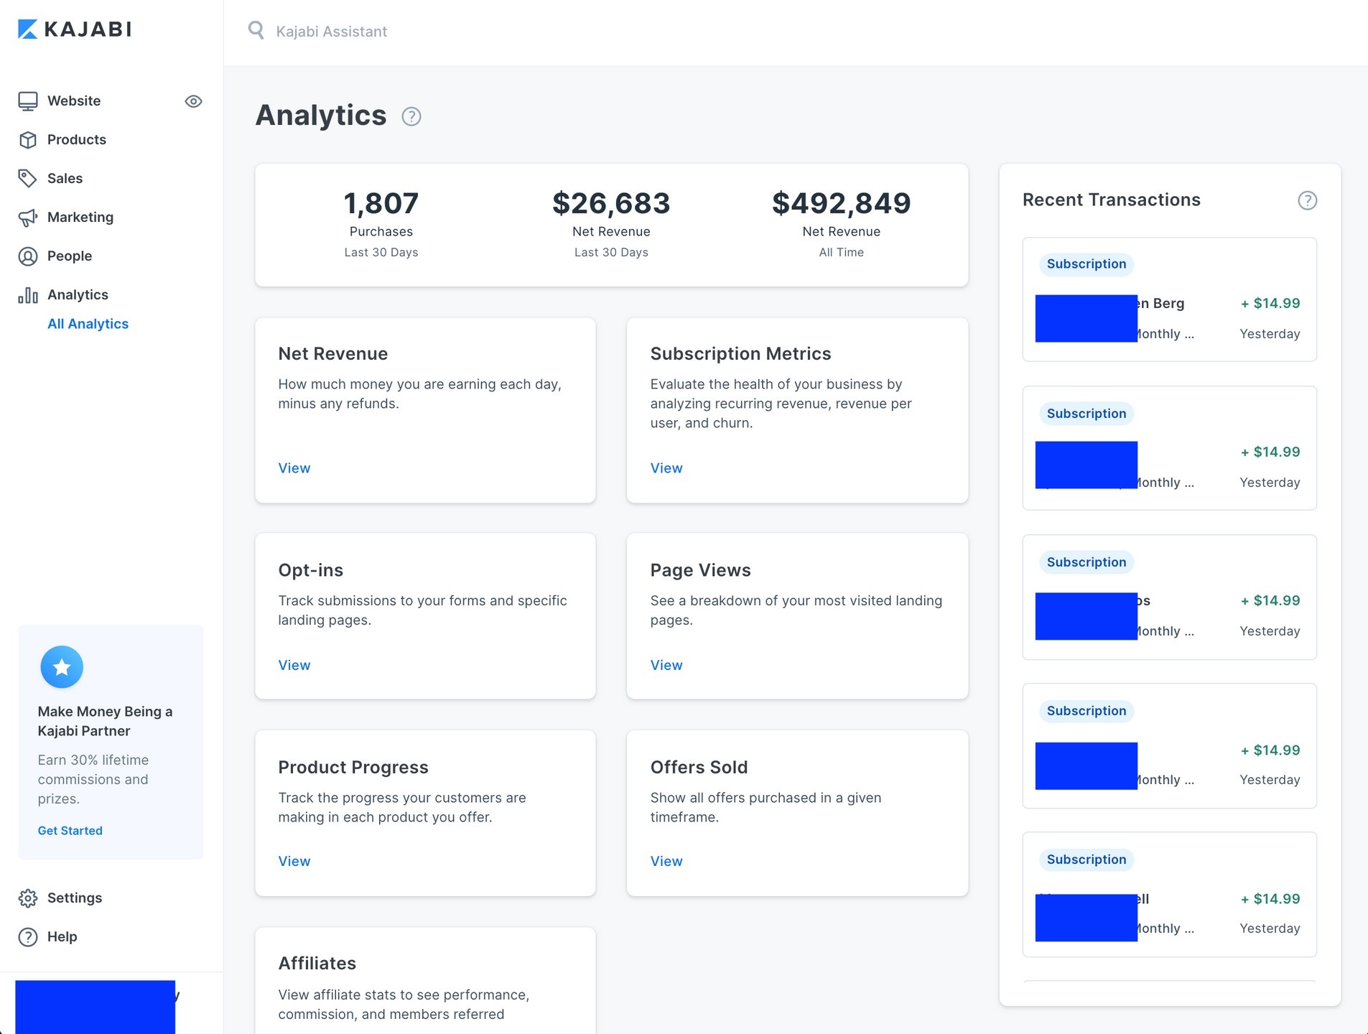The height and width of the screenshot is (1034, 1368).
Task: View the Offers Sold report
Action: pyautogui.click(x=666, y=862)
